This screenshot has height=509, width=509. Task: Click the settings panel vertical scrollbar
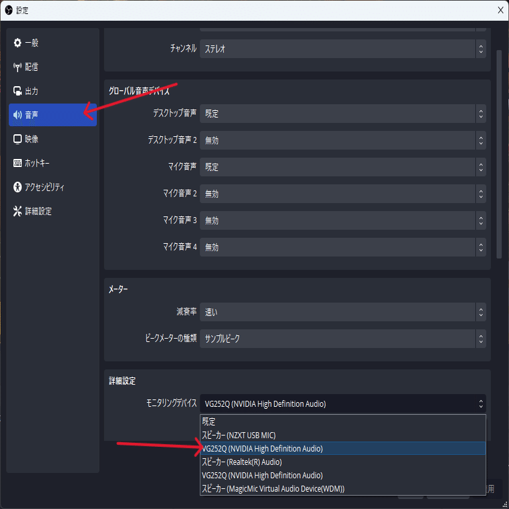tap(499, 154)
